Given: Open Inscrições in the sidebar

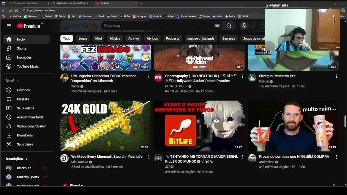Looking at the screenshot, I should point(27,57).
